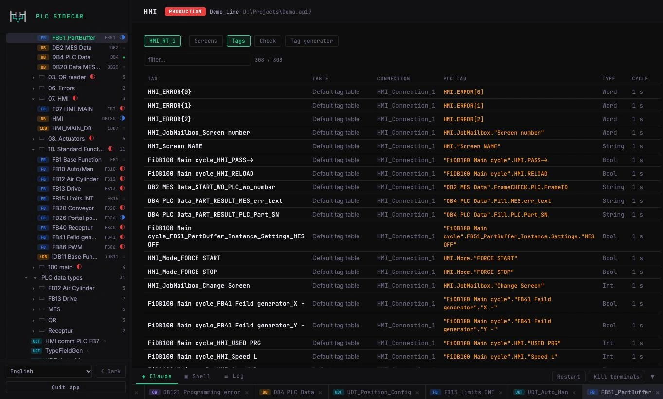Switch to the Screens tab

pos(206,41)
